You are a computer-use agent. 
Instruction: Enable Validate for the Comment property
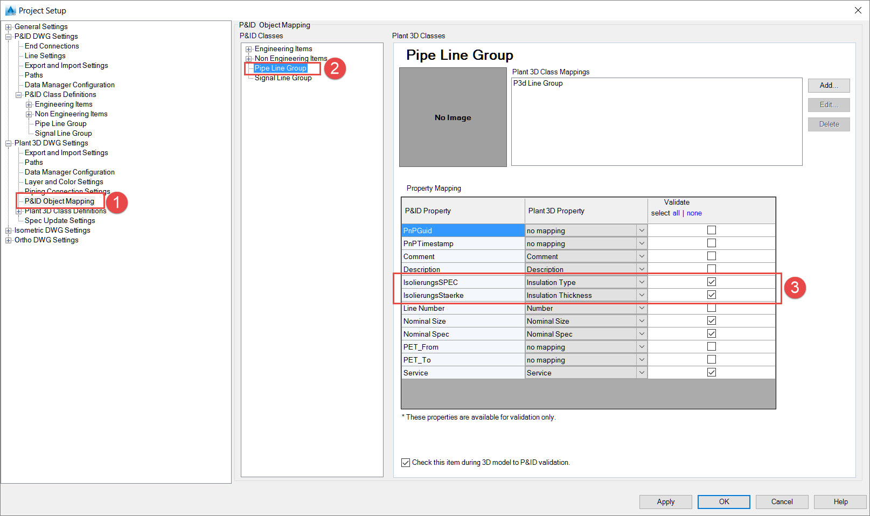(x=712, y=256)
